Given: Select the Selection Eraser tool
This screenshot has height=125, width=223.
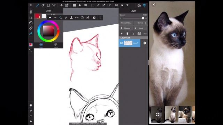Looking at the screenshot, I should tap(109, 5).
